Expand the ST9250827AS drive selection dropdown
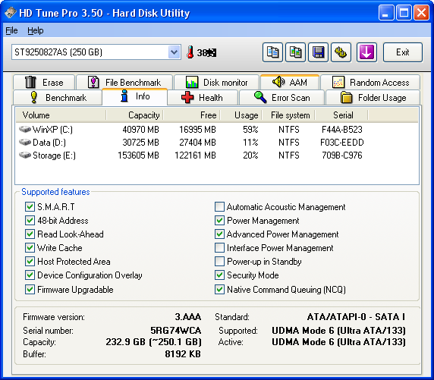 tap(174, 52)
